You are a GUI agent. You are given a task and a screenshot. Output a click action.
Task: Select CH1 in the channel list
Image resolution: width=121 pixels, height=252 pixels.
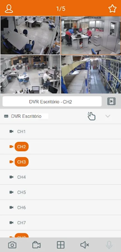click(60, 132)
